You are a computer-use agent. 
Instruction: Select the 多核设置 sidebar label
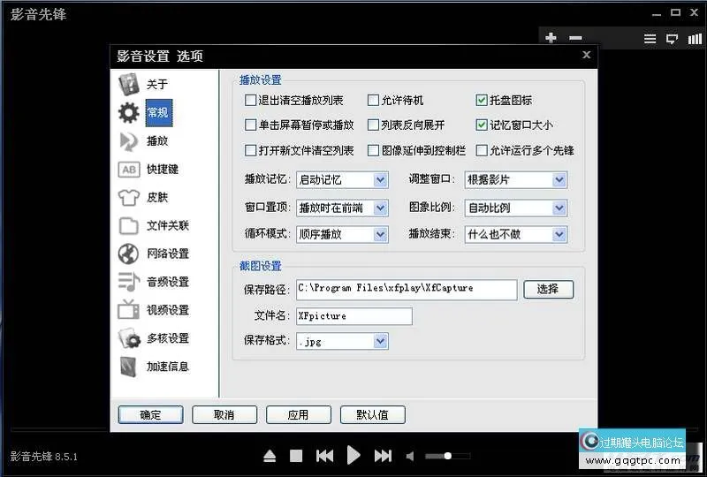(167, 338)
